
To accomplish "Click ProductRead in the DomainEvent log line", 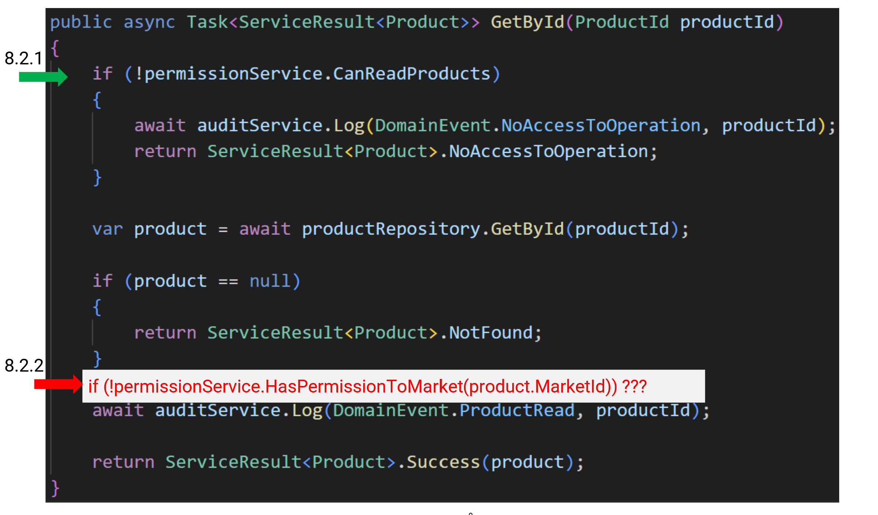I will point(517,410).
